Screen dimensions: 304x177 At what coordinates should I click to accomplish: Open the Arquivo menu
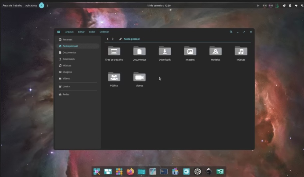click(69, 32)
